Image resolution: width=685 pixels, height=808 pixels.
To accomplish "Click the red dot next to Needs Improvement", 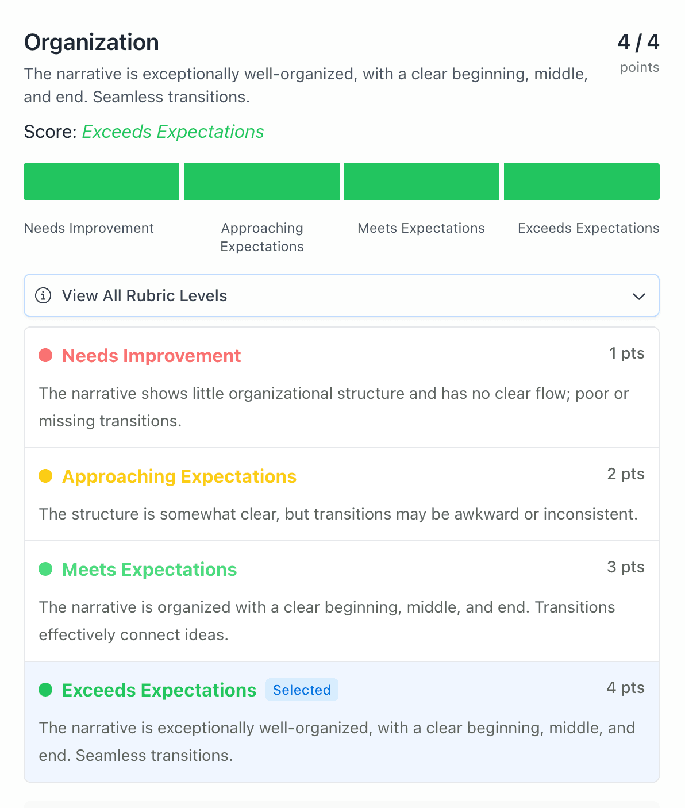I will [45, 355].
